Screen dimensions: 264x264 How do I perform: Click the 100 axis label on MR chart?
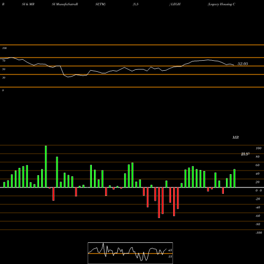tap(258, 148)
